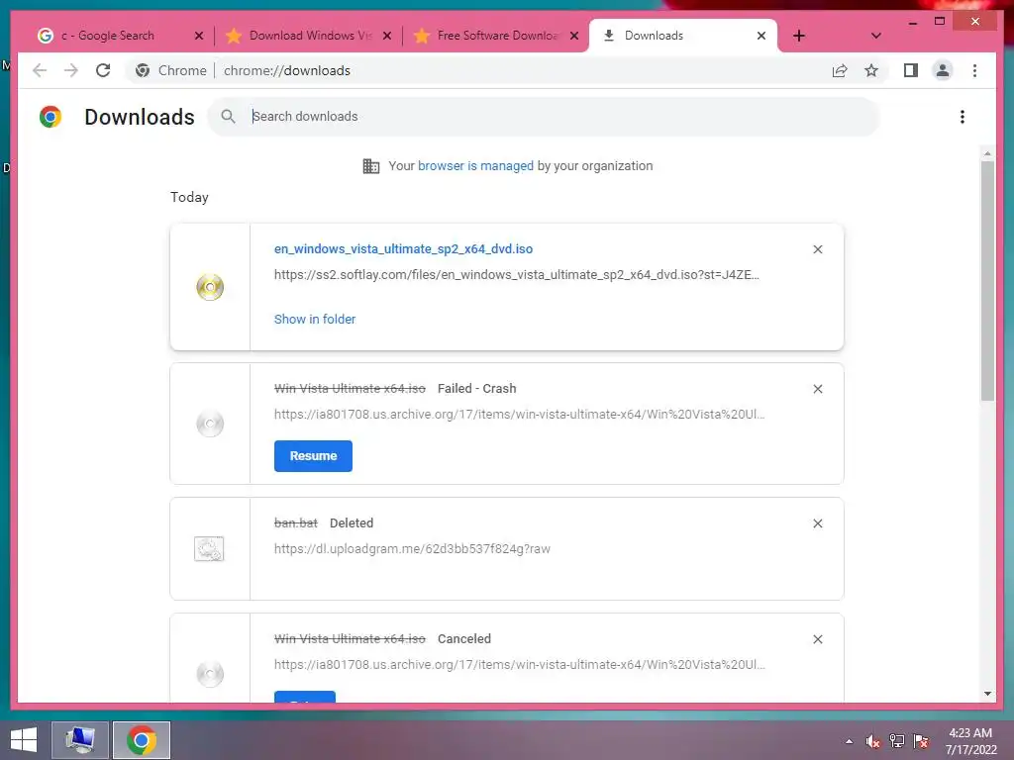Open Chrome's three-dot main menu
The image size is (1014, 760).
[x=975, y=70]
